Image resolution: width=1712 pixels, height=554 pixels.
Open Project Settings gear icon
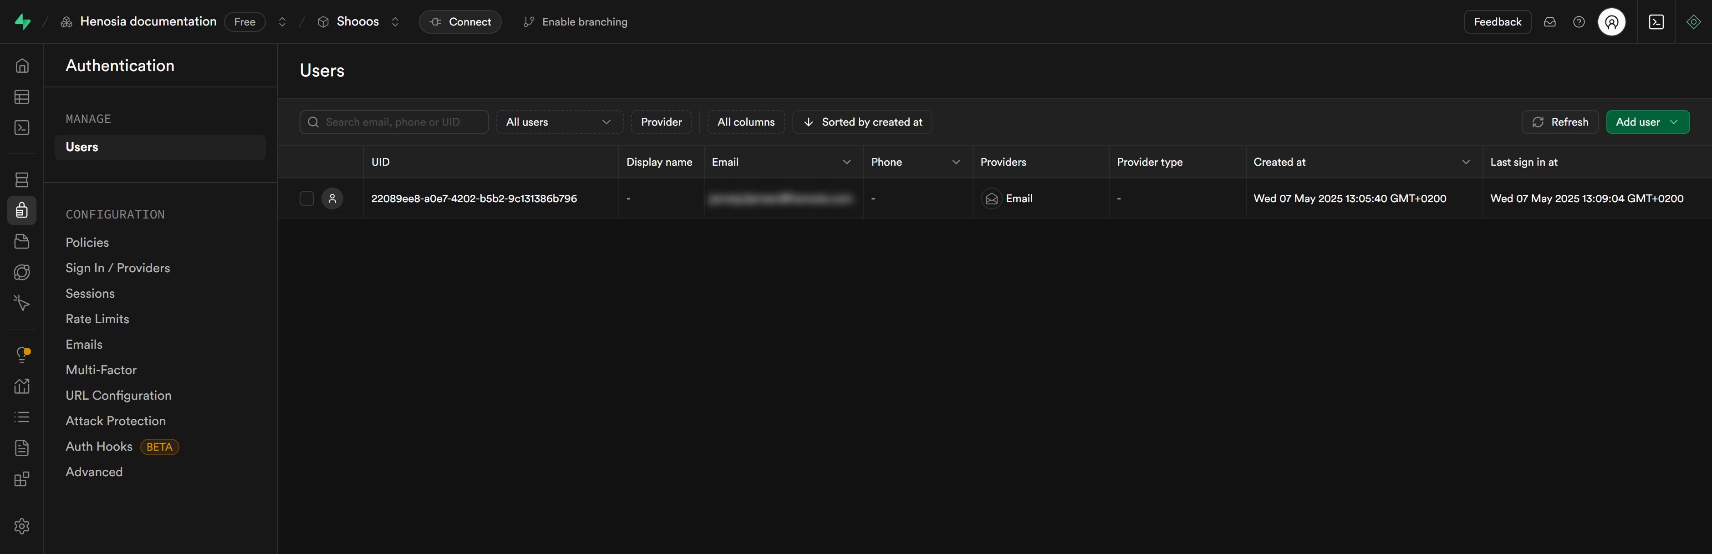click(x=22, y=526)
